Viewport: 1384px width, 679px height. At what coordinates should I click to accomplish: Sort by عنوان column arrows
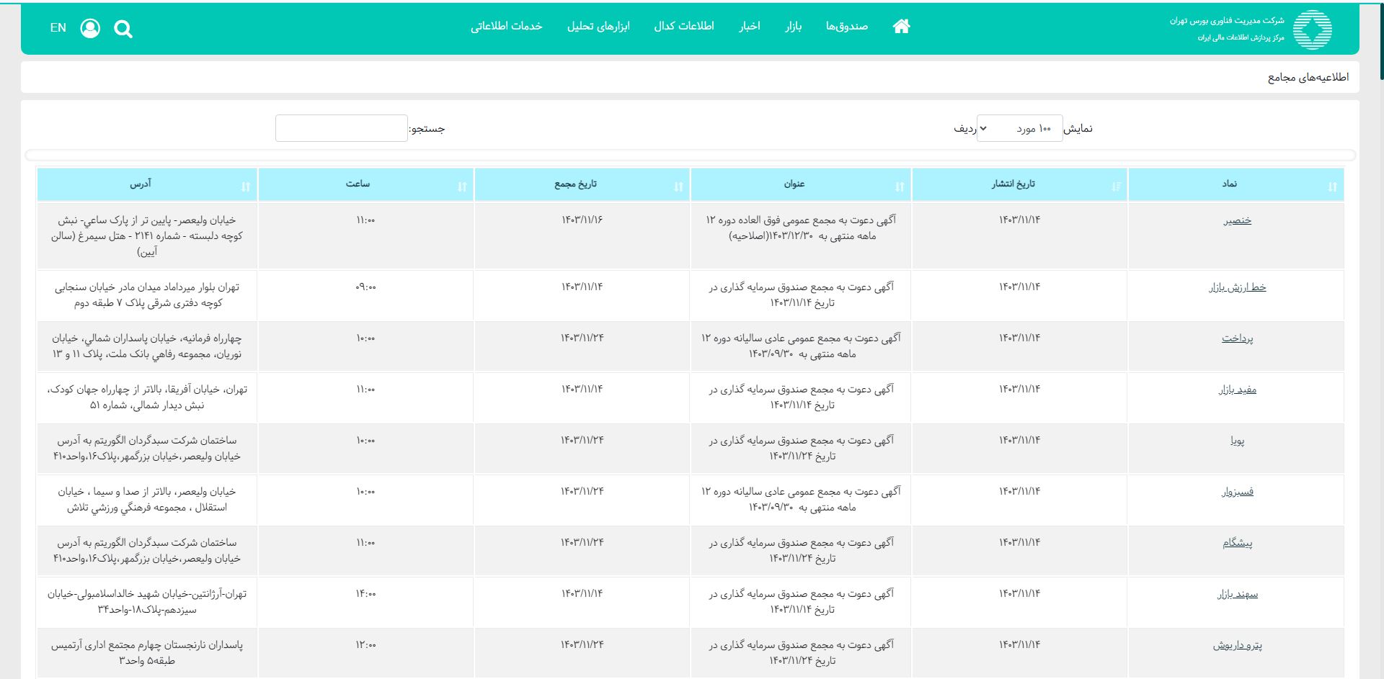pos(900,186)
